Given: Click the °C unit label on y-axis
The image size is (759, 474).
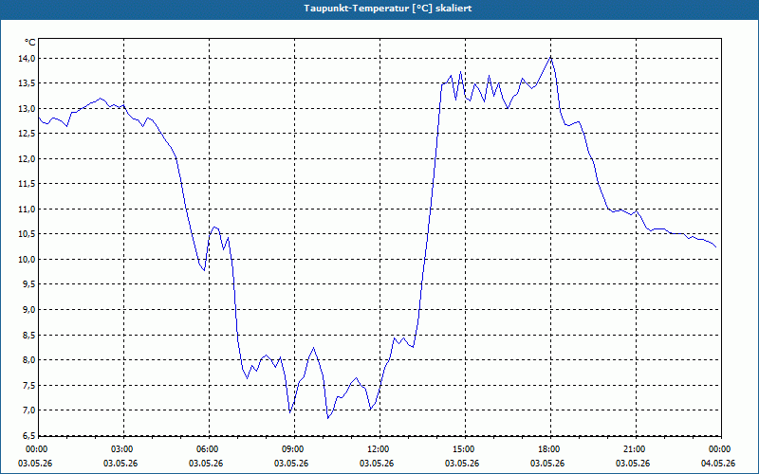Looking at the screenshot, I should tap(30, 43).
